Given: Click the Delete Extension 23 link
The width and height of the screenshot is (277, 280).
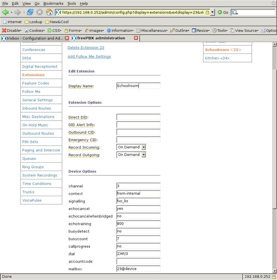Looking at the screenshot, I should 86,47.
